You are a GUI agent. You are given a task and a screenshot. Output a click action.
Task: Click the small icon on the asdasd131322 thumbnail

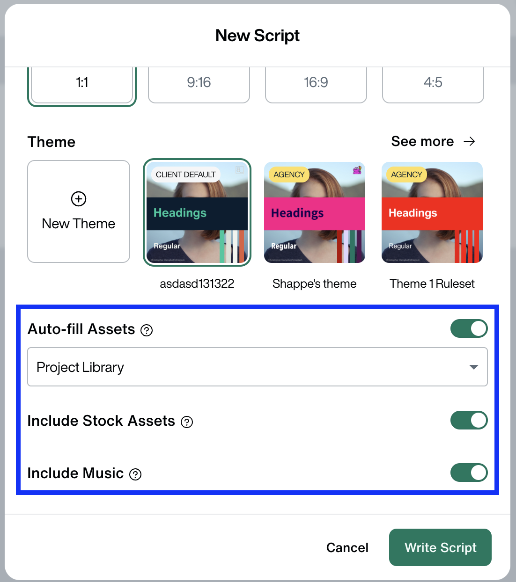coord(239,170)
